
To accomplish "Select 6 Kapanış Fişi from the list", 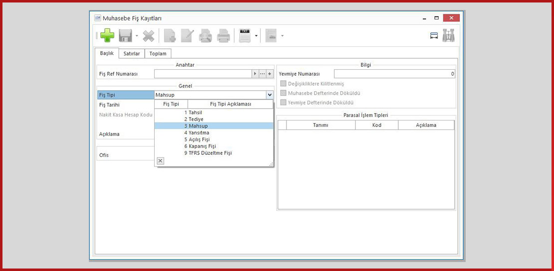I will [x=214, y=146].
